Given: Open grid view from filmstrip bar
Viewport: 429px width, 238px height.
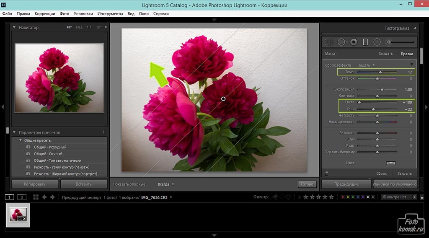Looking at the screenshot, I should tap(36, 197).
